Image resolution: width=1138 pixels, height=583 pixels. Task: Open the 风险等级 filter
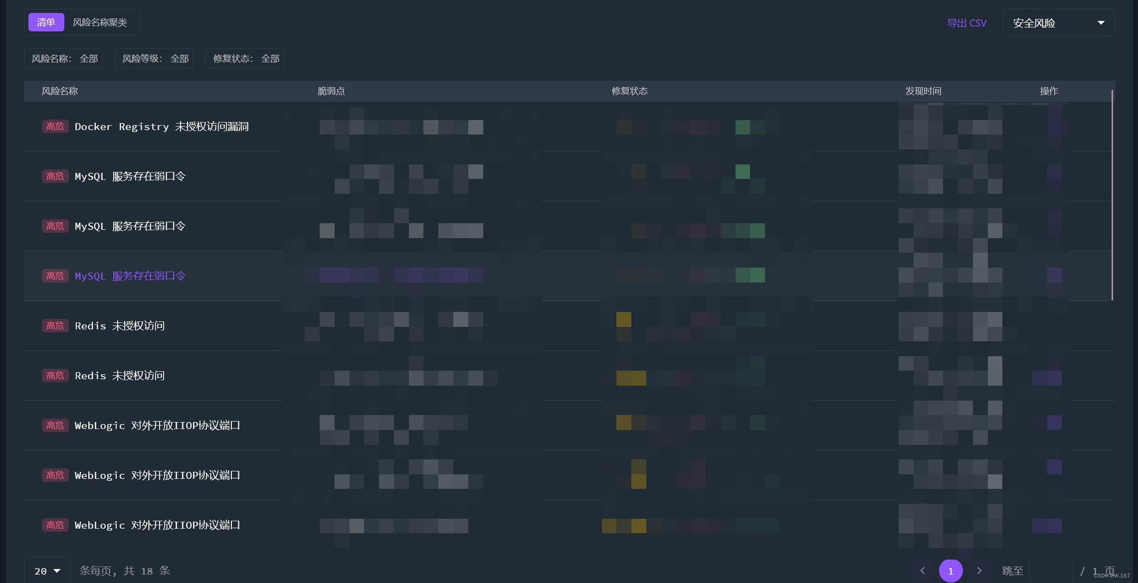[x=155, y=59]
